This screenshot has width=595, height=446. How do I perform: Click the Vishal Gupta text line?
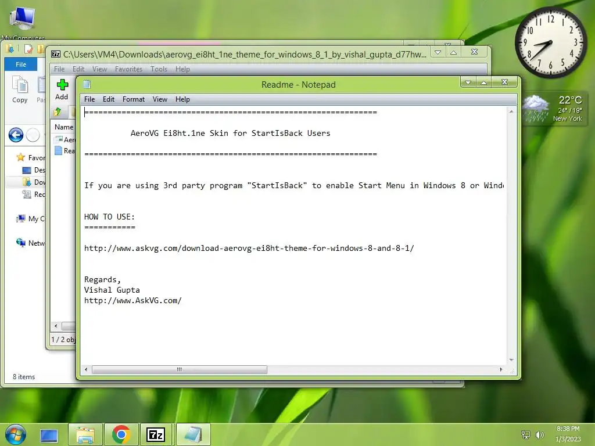click(112, 290)
